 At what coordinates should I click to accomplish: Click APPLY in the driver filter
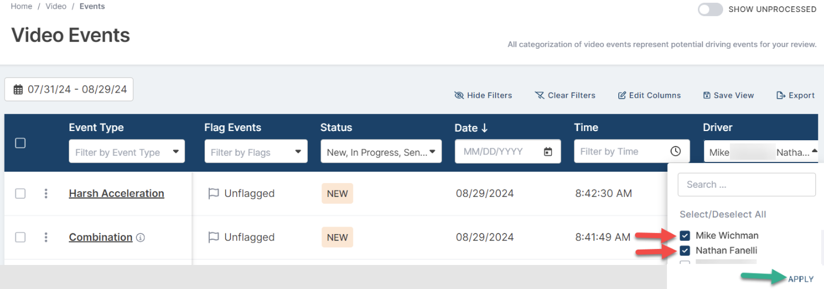[801, 279]
